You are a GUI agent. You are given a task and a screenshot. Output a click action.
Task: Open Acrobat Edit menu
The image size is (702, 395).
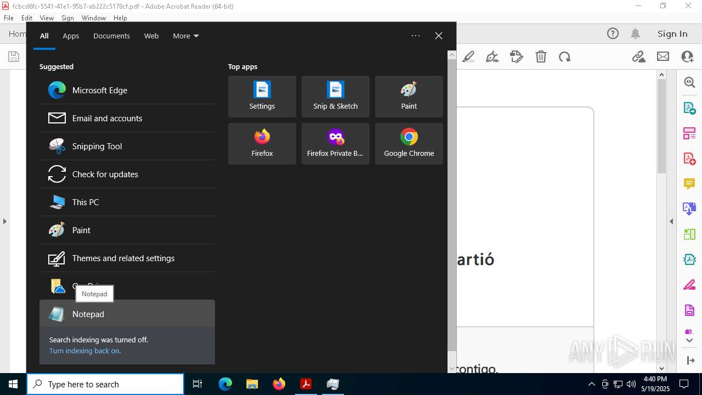point(27,18)
